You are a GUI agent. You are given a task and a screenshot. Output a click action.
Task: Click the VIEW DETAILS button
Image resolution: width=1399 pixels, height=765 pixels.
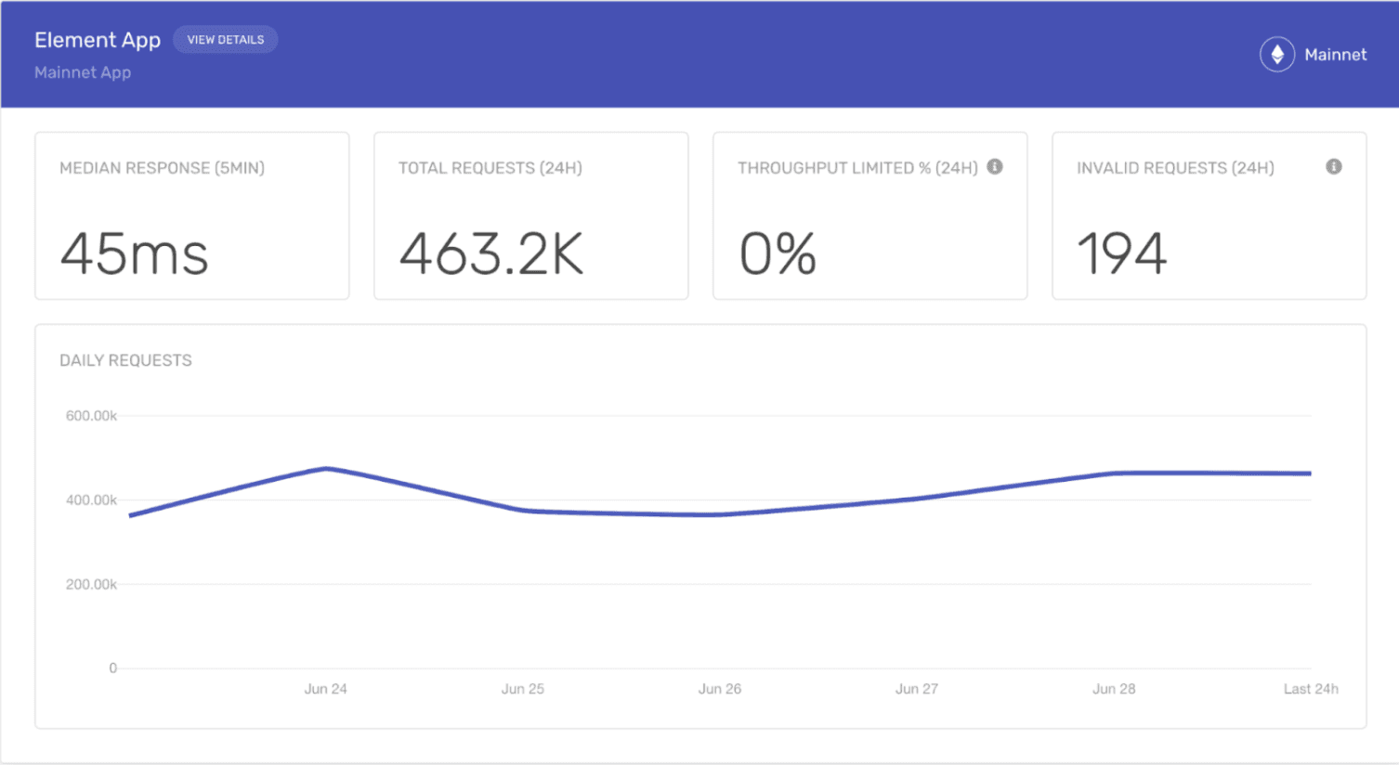pos(225,39)
